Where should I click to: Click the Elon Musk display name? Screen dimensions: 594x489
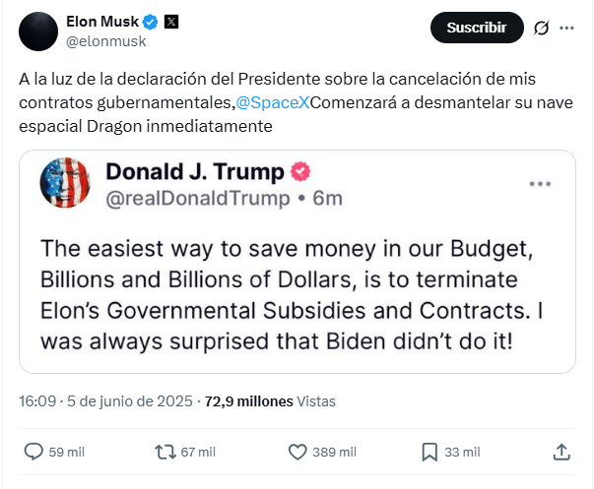pyautogui.click(x=102, y=22)
